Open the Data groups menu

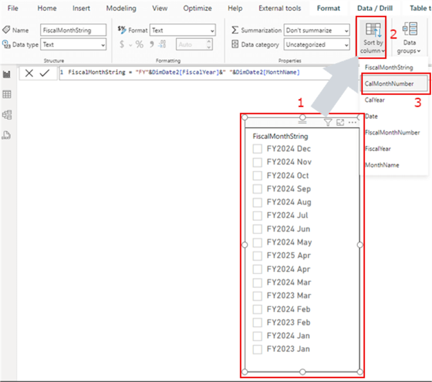pyautogui.click(x=410, y=38)
